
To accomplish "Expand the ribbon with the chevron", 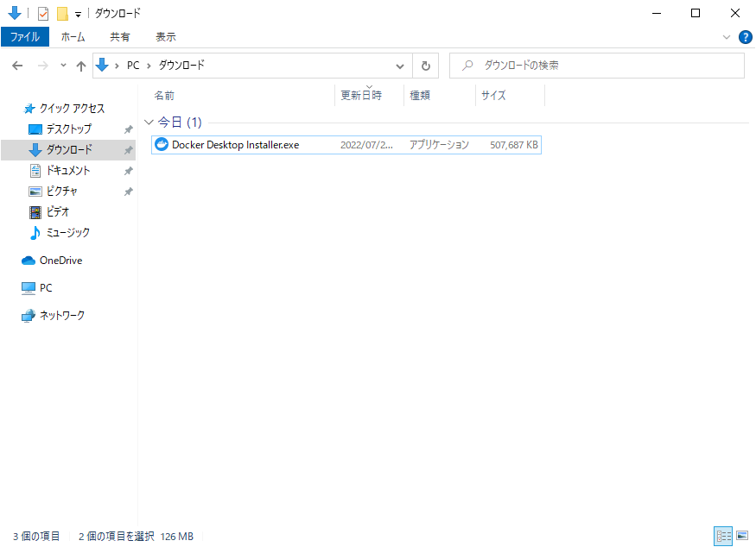I will [x=726, y=37].
